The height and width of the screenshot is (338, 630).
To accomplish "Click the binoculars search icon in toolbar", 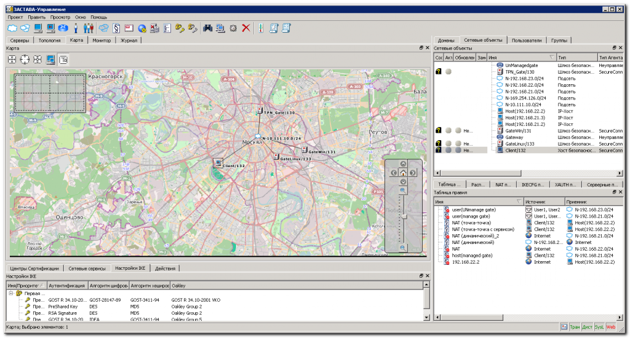I will coord(207,28).
